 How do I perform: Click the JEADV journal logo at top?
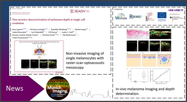(x=80, y=11)
